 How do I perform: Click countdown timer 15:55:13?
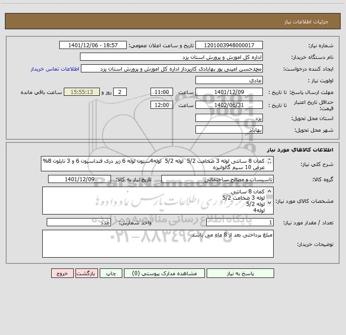tap(82, 92)
